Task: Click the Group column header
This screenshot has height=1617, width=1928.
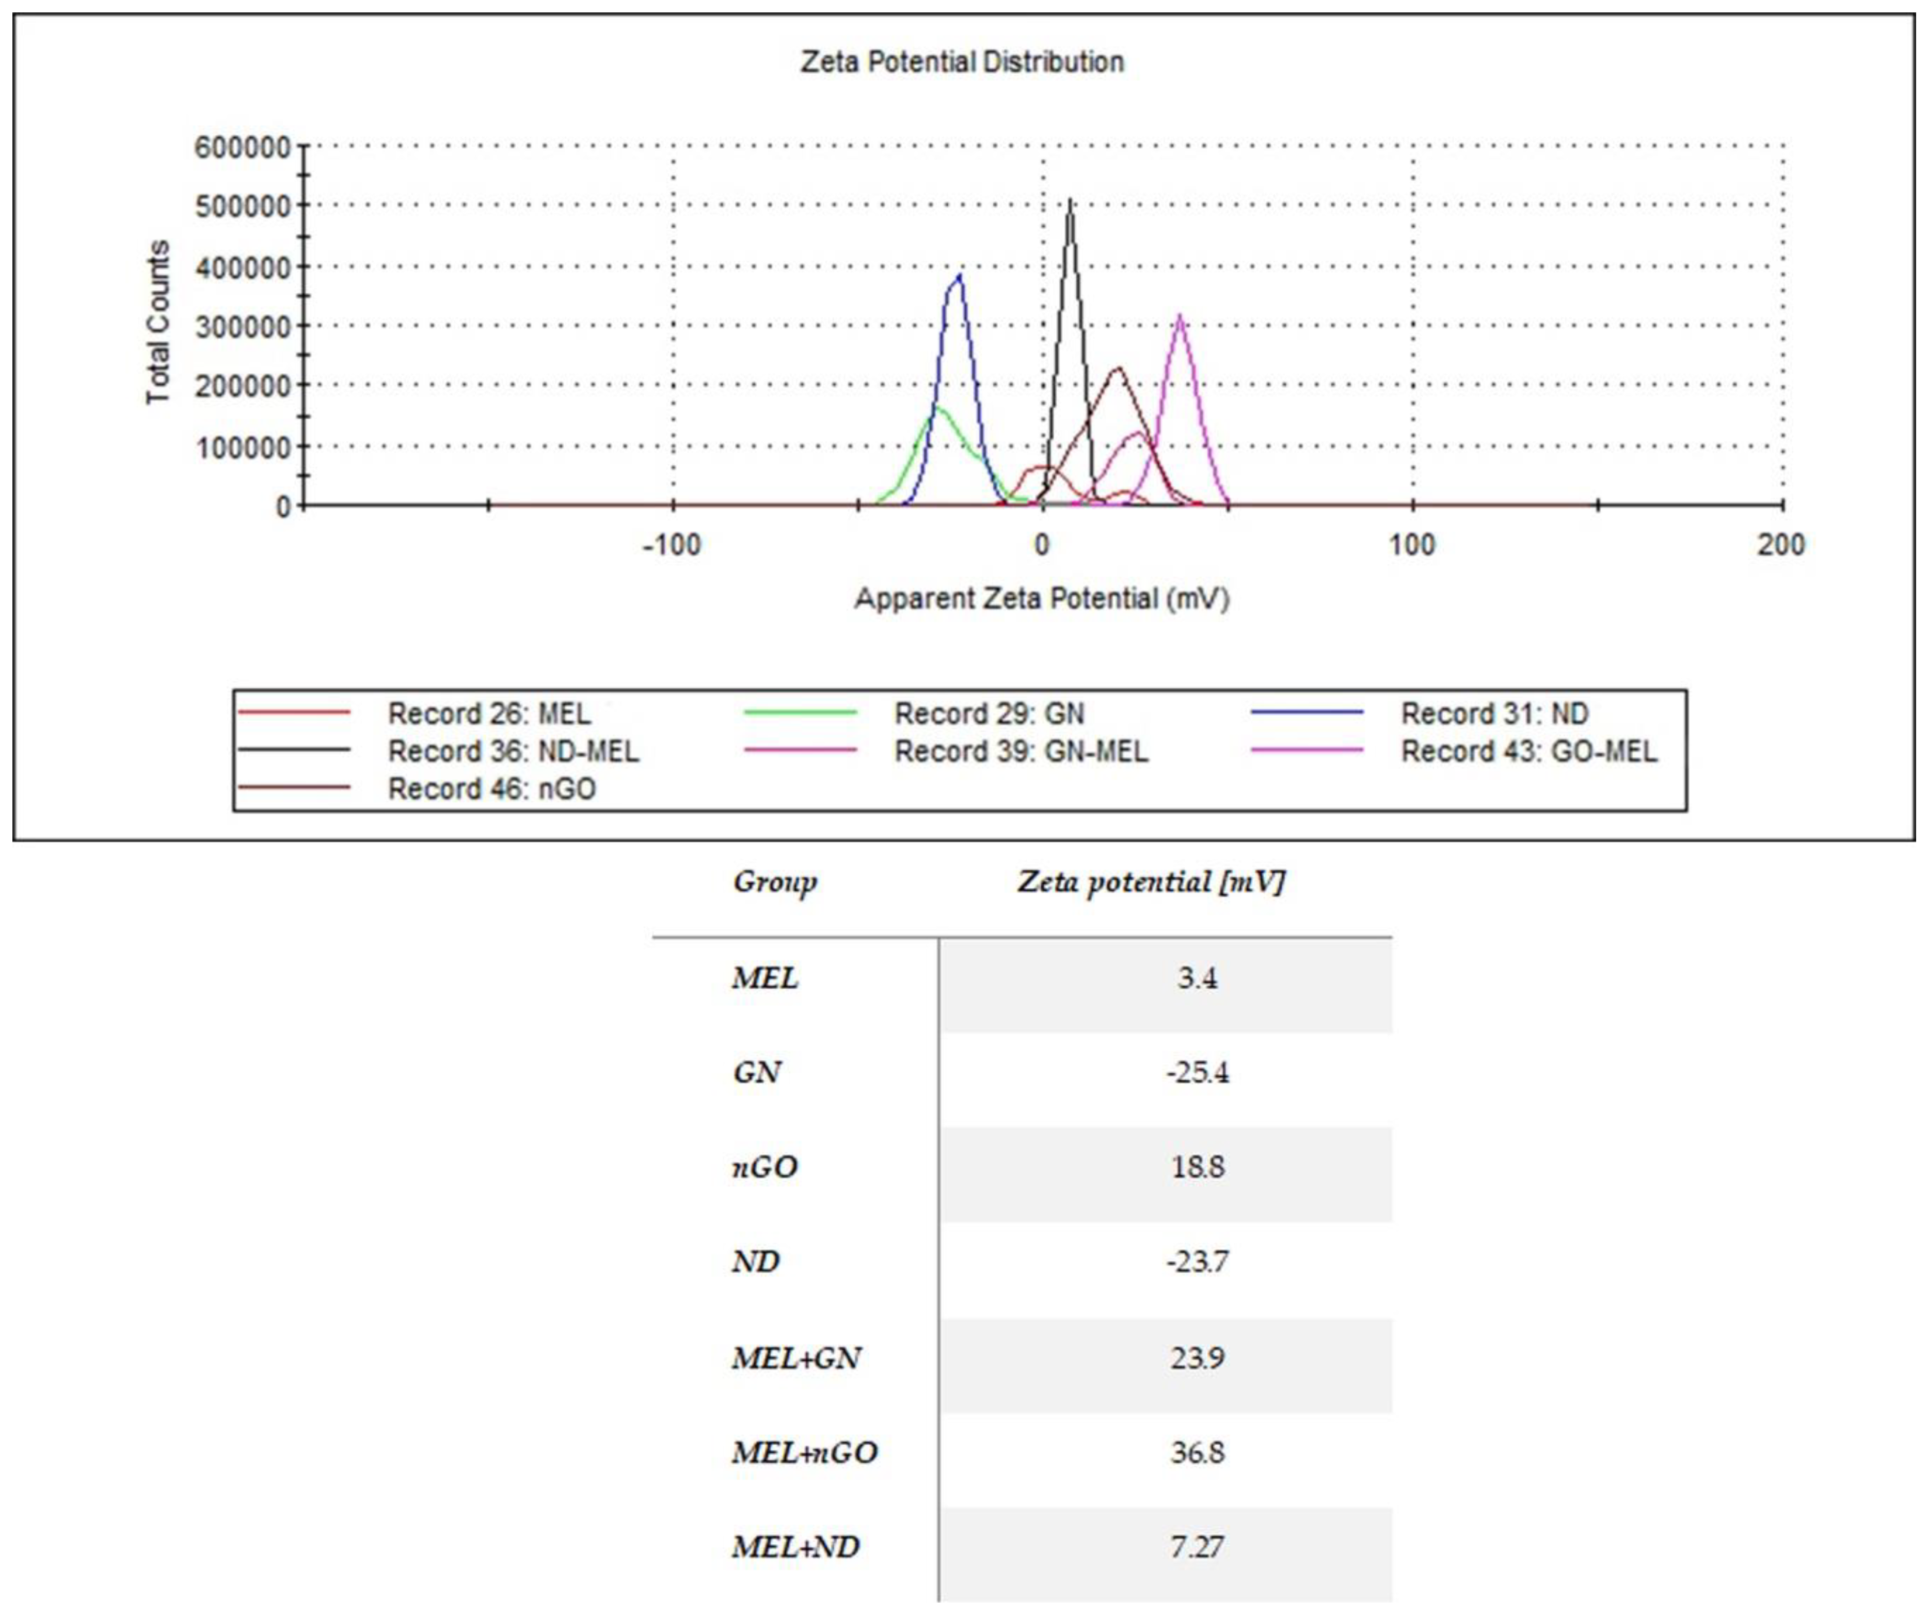Action: tap(774, 881)
